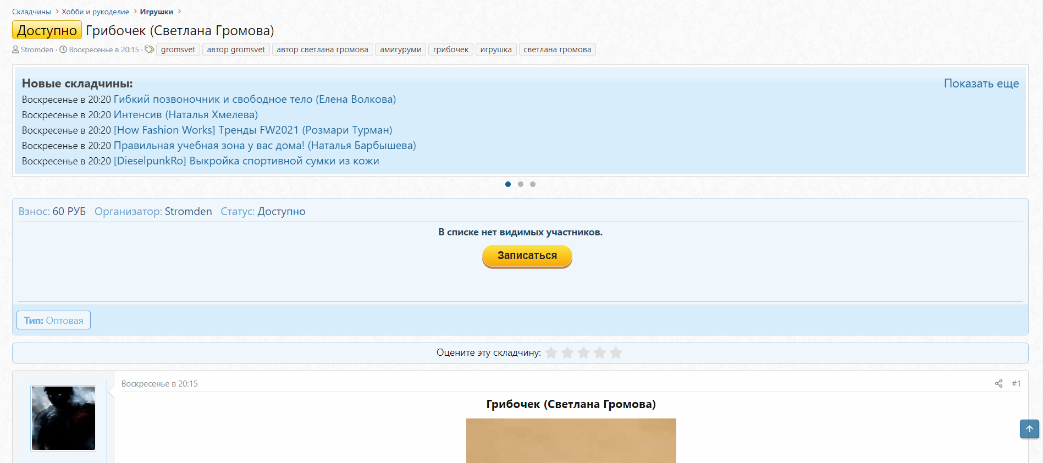This screenshot has width=1043, height=463.
Task: Rate the skladchina with the first star
Action: coord(551,353)
